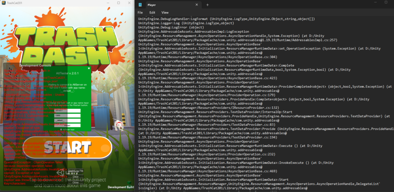The height and width of the screenshot is (192, 394).
Task: Click Clear in the Development Console
Action: (x=76, y=177)
